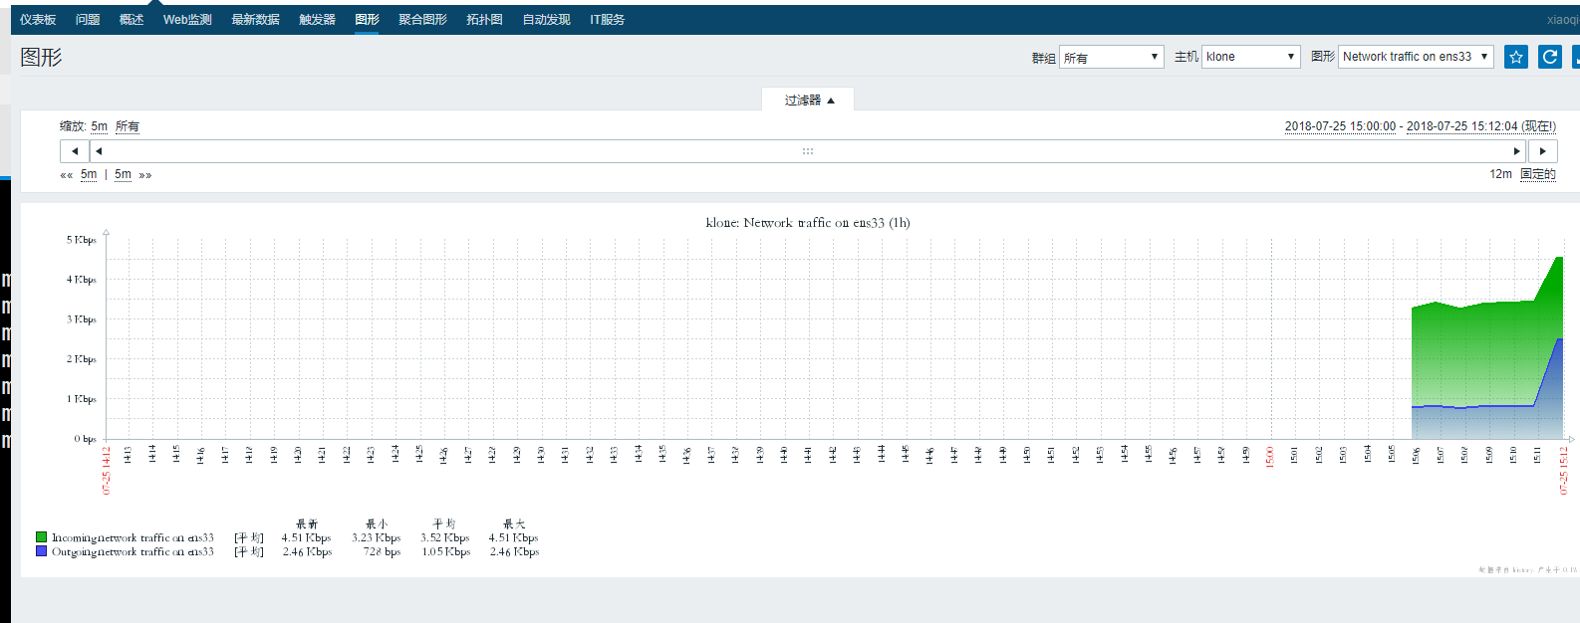Collapse the 过滤器 filter panel
Viewport: 1580px width, 623px height.
808,100
